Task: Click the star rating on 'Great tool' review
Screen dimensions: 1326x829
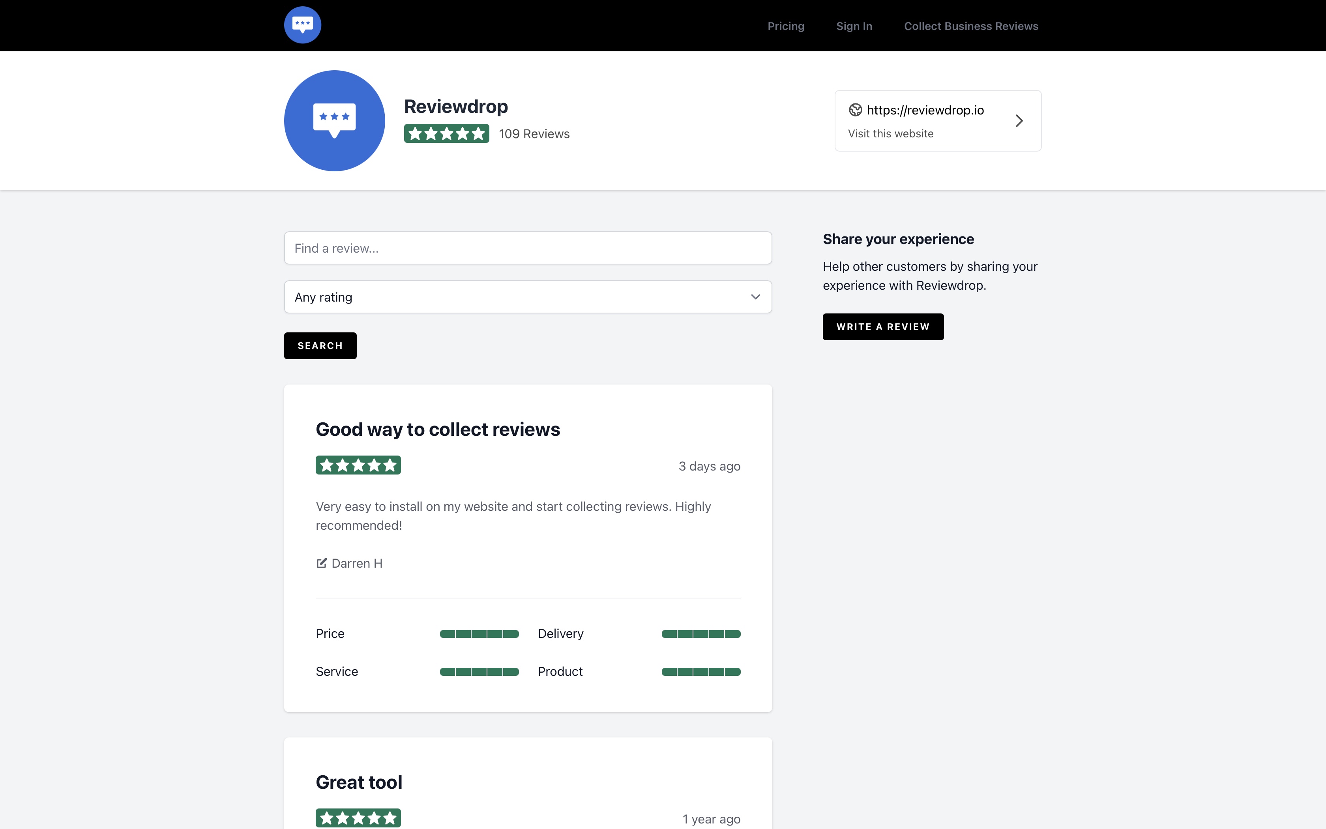Action: (x=358, y=818)
